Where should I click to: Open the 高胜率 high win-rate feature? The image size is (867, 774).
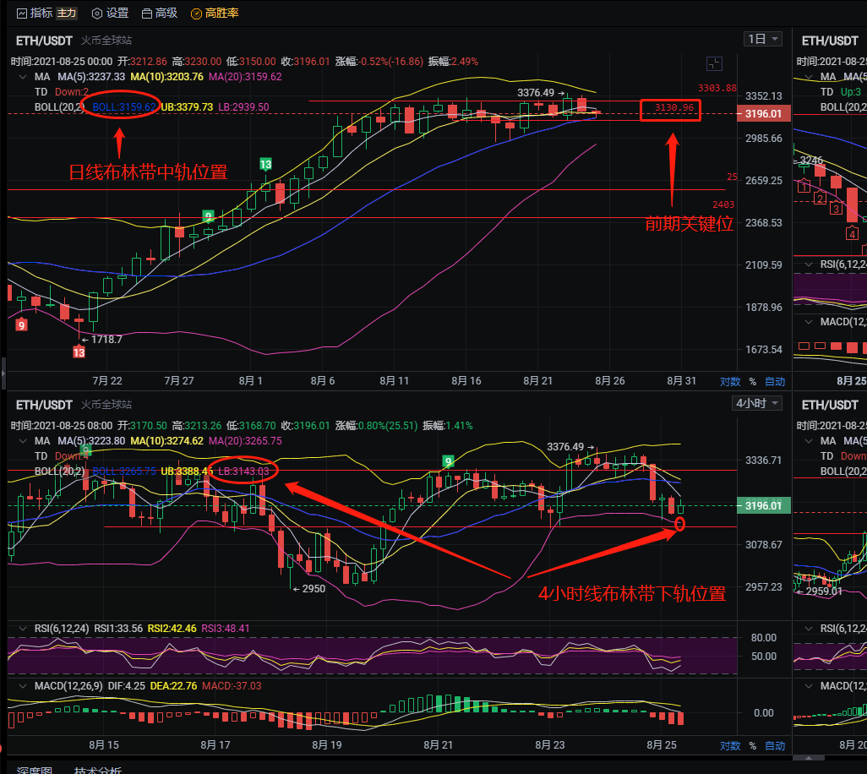click(x=215, y=13)
